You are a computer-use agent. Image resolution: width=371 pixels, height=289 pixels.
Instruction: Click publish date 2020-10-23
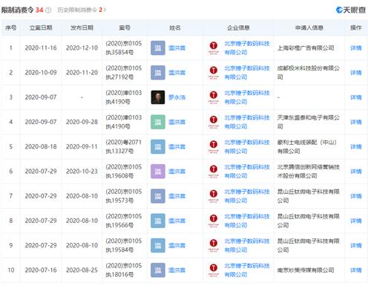82,171
